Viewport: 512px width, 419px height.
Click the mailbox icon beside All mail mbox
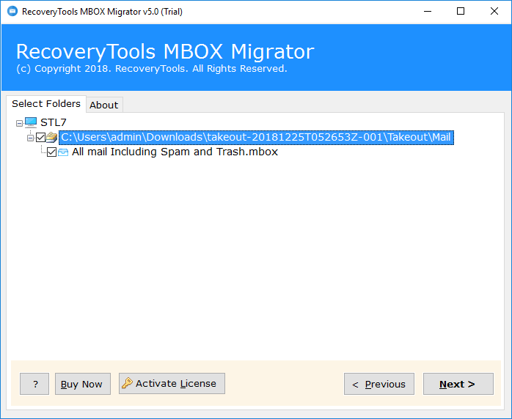(x=63, y=152)
